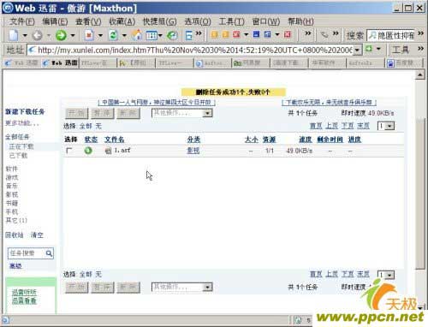This screenshot has width=428, height=327.
Task: Click the home icon in the toolbar
Action: pos(137,35)
